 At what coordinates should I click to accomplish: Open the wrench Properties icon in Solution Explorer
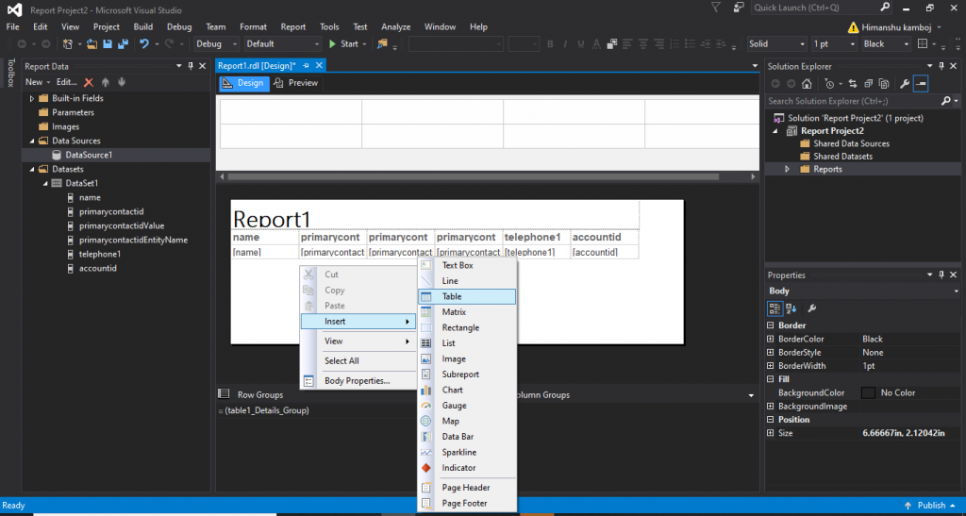[x=904, y=83]
